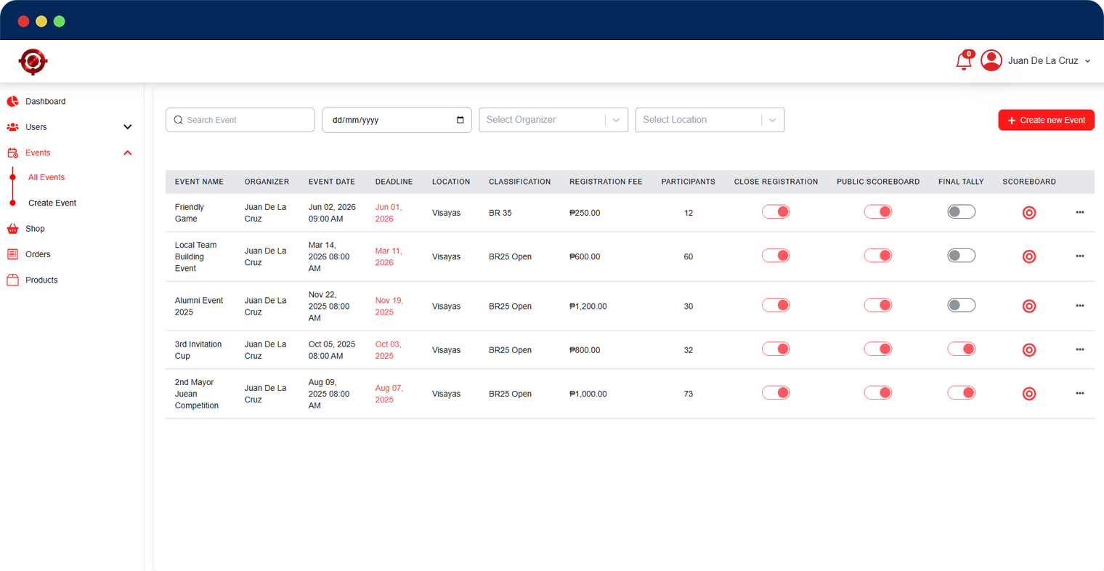Click Create new Event button
The width and height of the screenshot is (1104, 571).
[x=1046, y=120]
